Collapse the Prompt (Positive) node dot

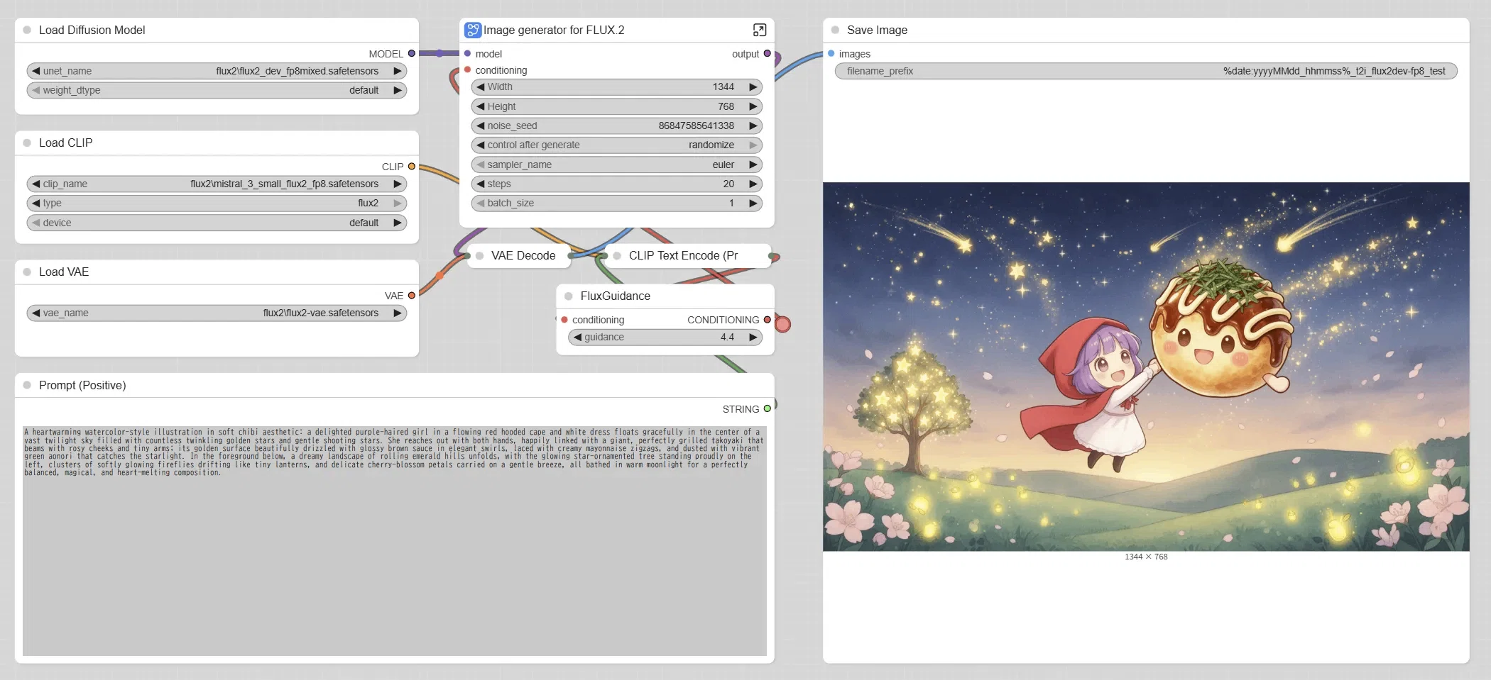[x=27, y=385]
